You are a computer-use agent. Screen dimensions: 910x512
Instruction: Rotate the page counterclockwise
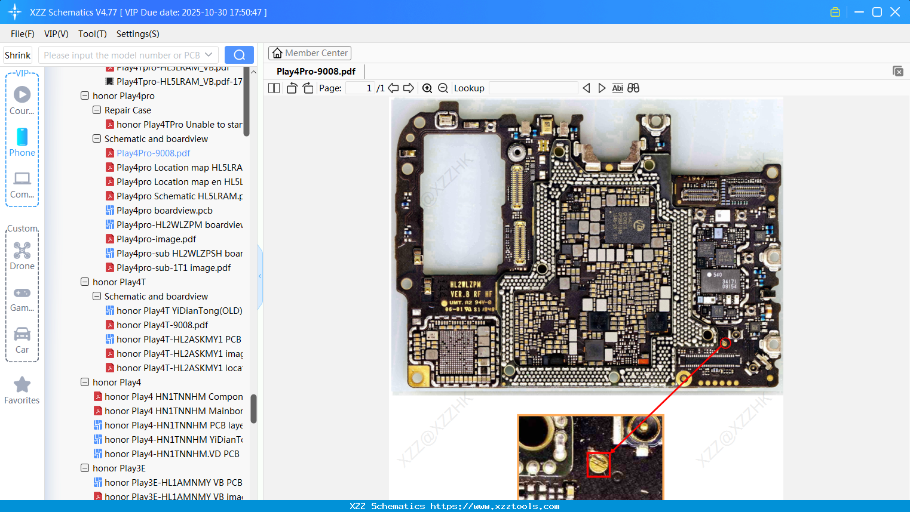pyautogui.click(x=292, y=88)
